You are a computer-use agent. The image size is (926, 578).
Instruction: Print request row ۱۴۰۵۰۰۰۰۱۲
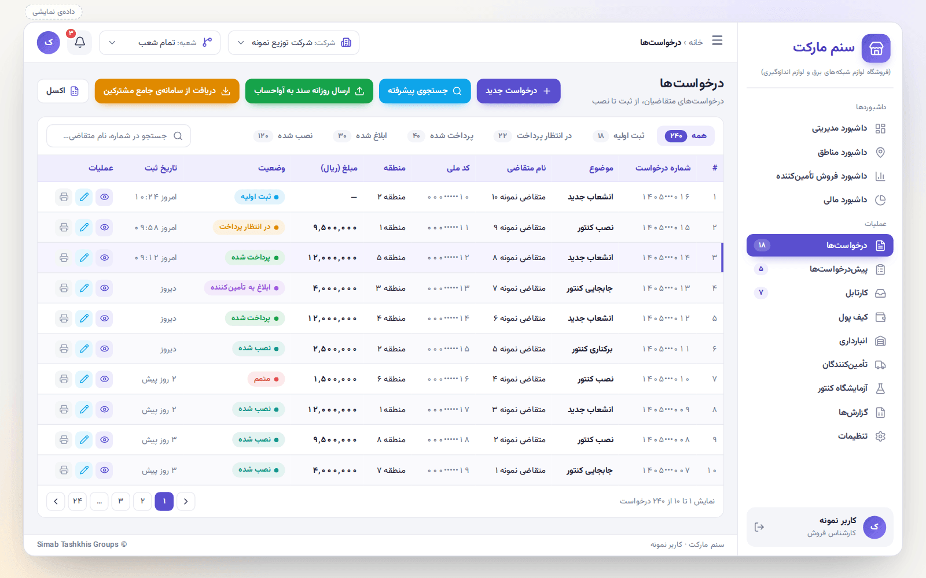[x=64, y=318]
